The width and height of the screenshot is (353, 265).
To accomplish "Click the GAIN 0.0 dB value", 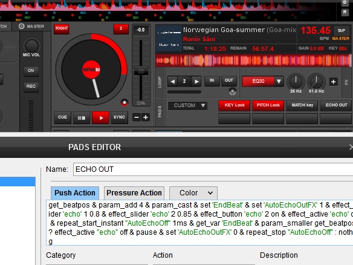I will point(317,48).
